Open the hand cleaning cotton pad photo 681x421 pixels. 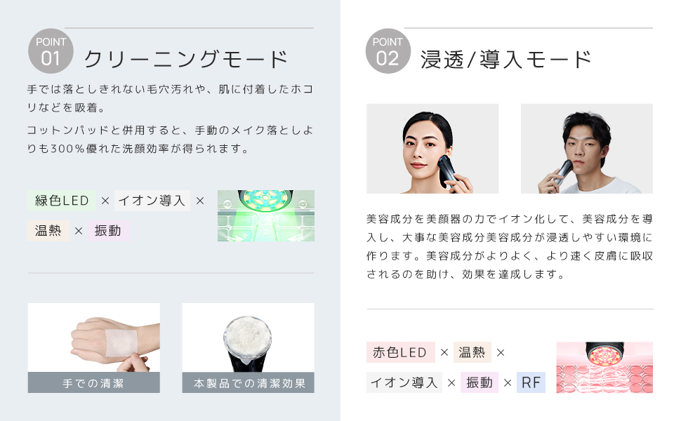[x=94, y=338]
